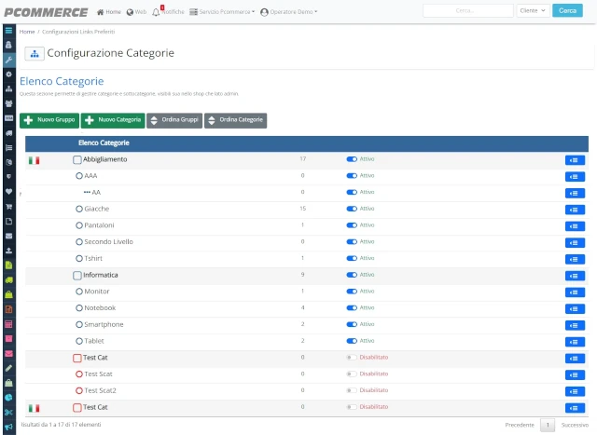Screen dimensions: 597x435
Task: Open the gear settings sidebar icon
Action: coord(8,75)
